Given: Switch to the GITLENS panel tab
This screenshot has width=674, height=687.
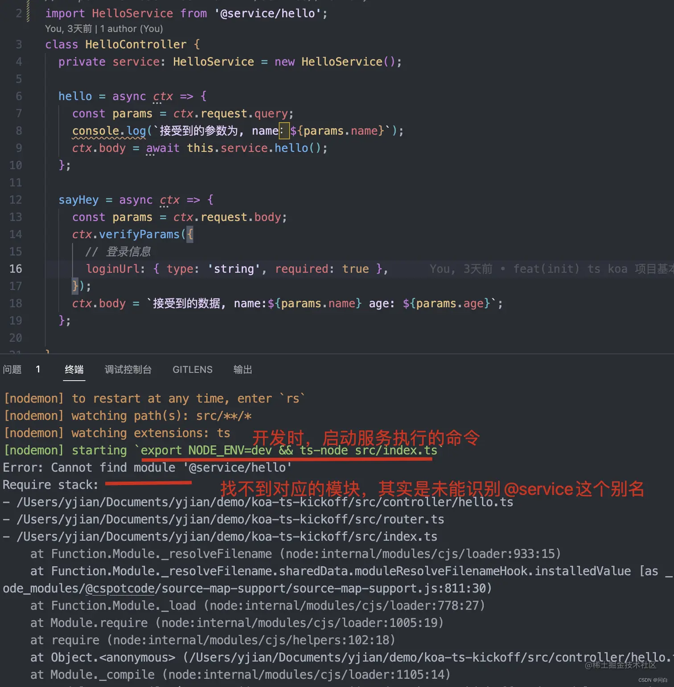Looking at the screenshot, I should coord(193,370).
